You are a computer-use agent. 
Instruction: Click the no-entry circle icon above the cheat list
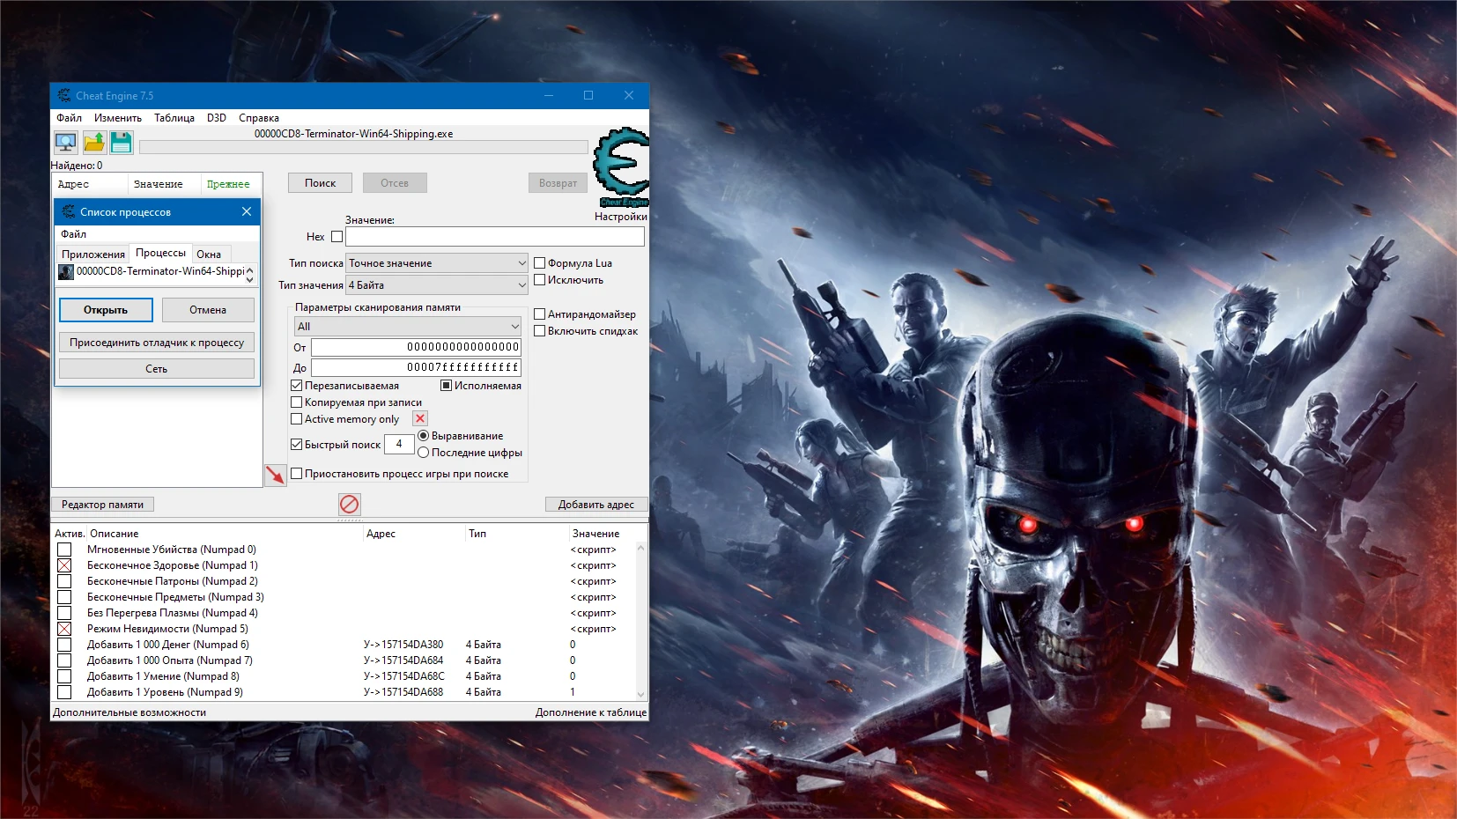[350, 504]
